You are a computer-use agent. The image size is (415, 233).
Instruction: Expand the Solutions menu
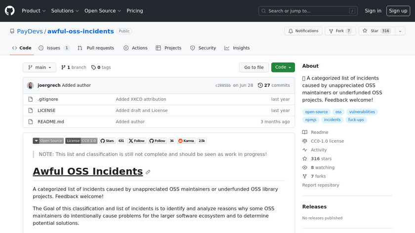(65, 11)
